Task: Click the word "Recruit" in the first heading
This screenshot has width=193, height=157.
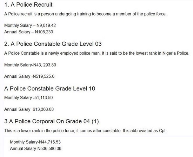Action: pos(43,5)
